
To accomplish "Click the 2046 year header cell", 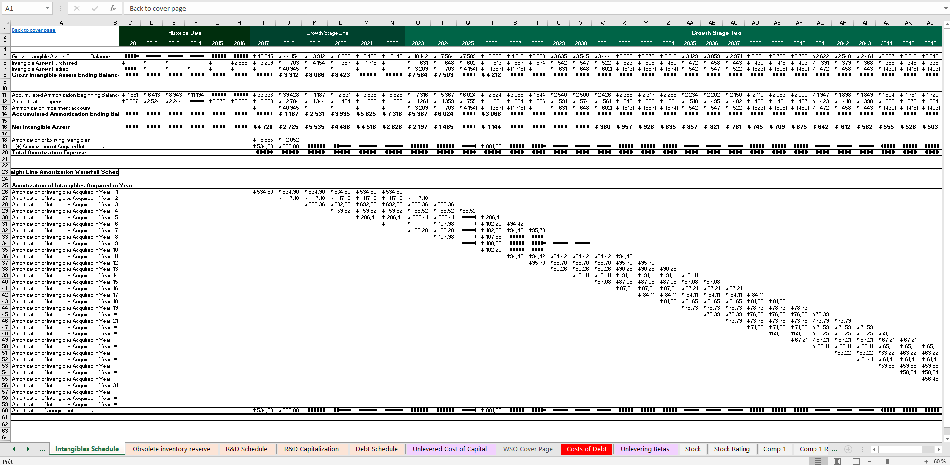I will [930, 43].
